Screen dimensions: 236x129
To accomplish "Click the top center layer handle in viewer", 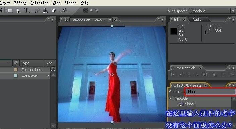I will [112, 26].
